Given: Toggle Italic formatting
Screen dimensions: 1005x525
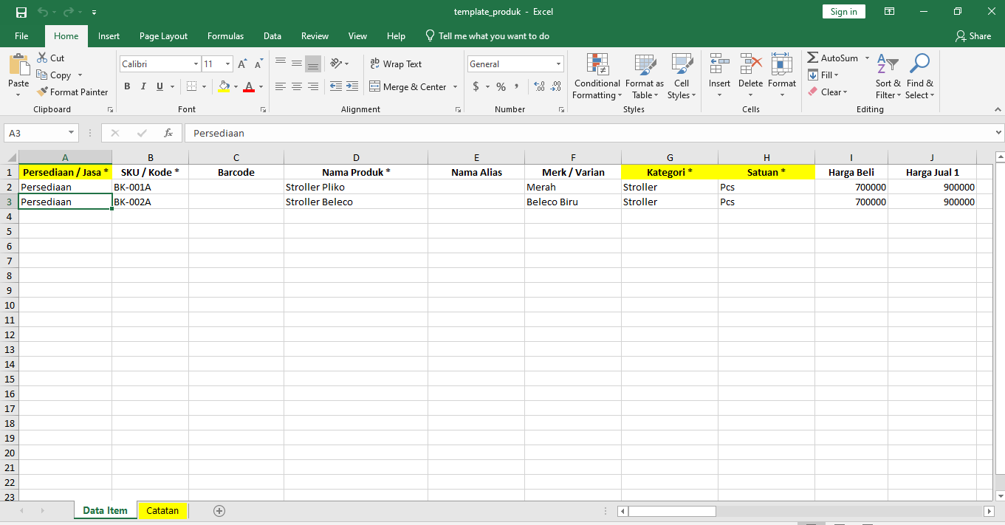Looking at the screenshot, I should point(143,86).
